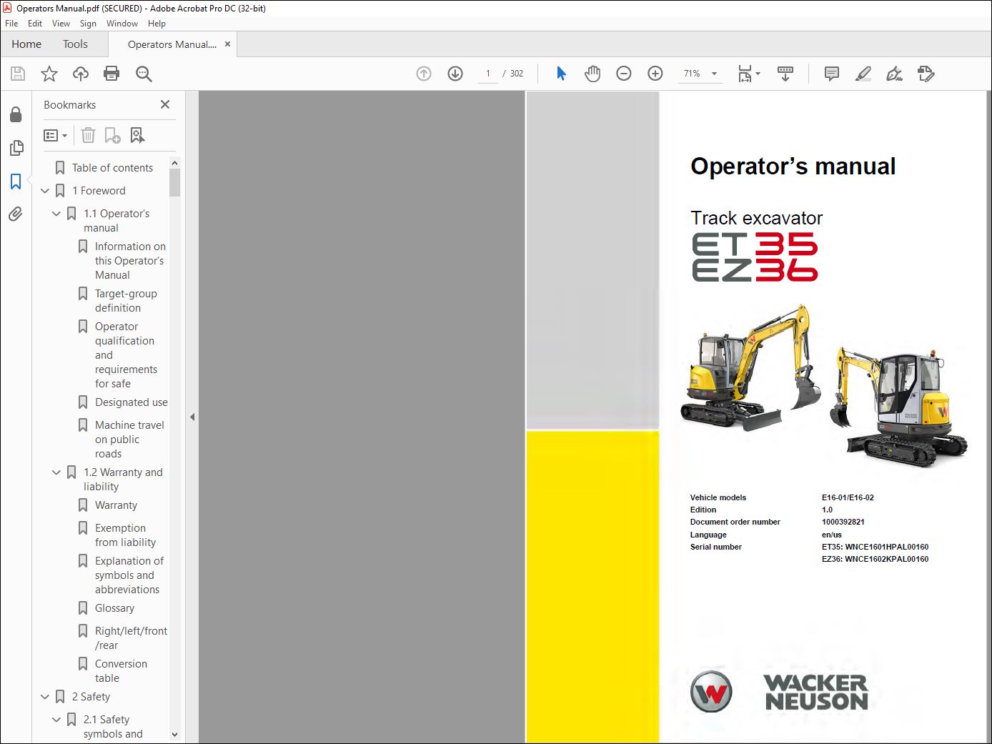
Task: Open Designated use bookmark
Action: point(132,402)
